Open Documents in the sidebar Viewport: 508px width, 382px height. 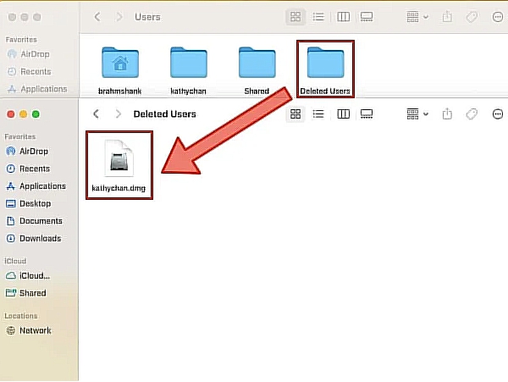(34, 221)
